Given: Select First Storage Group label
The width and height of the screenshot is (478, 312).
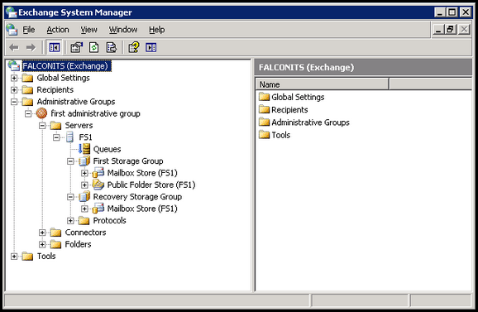Looking at the screenshot, I should (x=128, y=161).
